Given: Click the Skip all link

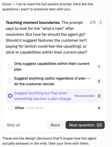Looking at the screenshot, I should (x=13, y=125).
